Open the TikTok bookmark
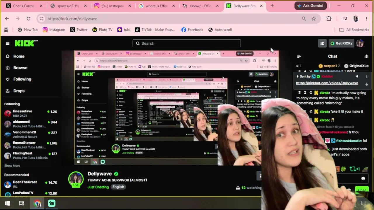The width and height of the screenshot is (374, 210). pyautogui.click(x=155, y=30)
